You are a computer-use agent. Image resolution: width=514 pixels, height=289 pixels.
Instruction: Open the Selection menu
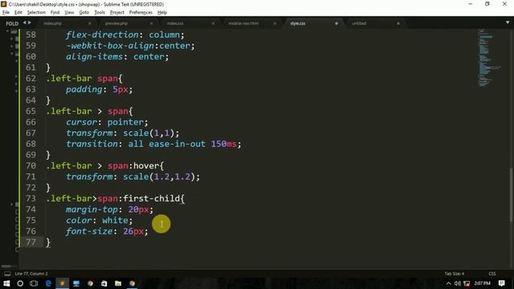coord(36,13)
